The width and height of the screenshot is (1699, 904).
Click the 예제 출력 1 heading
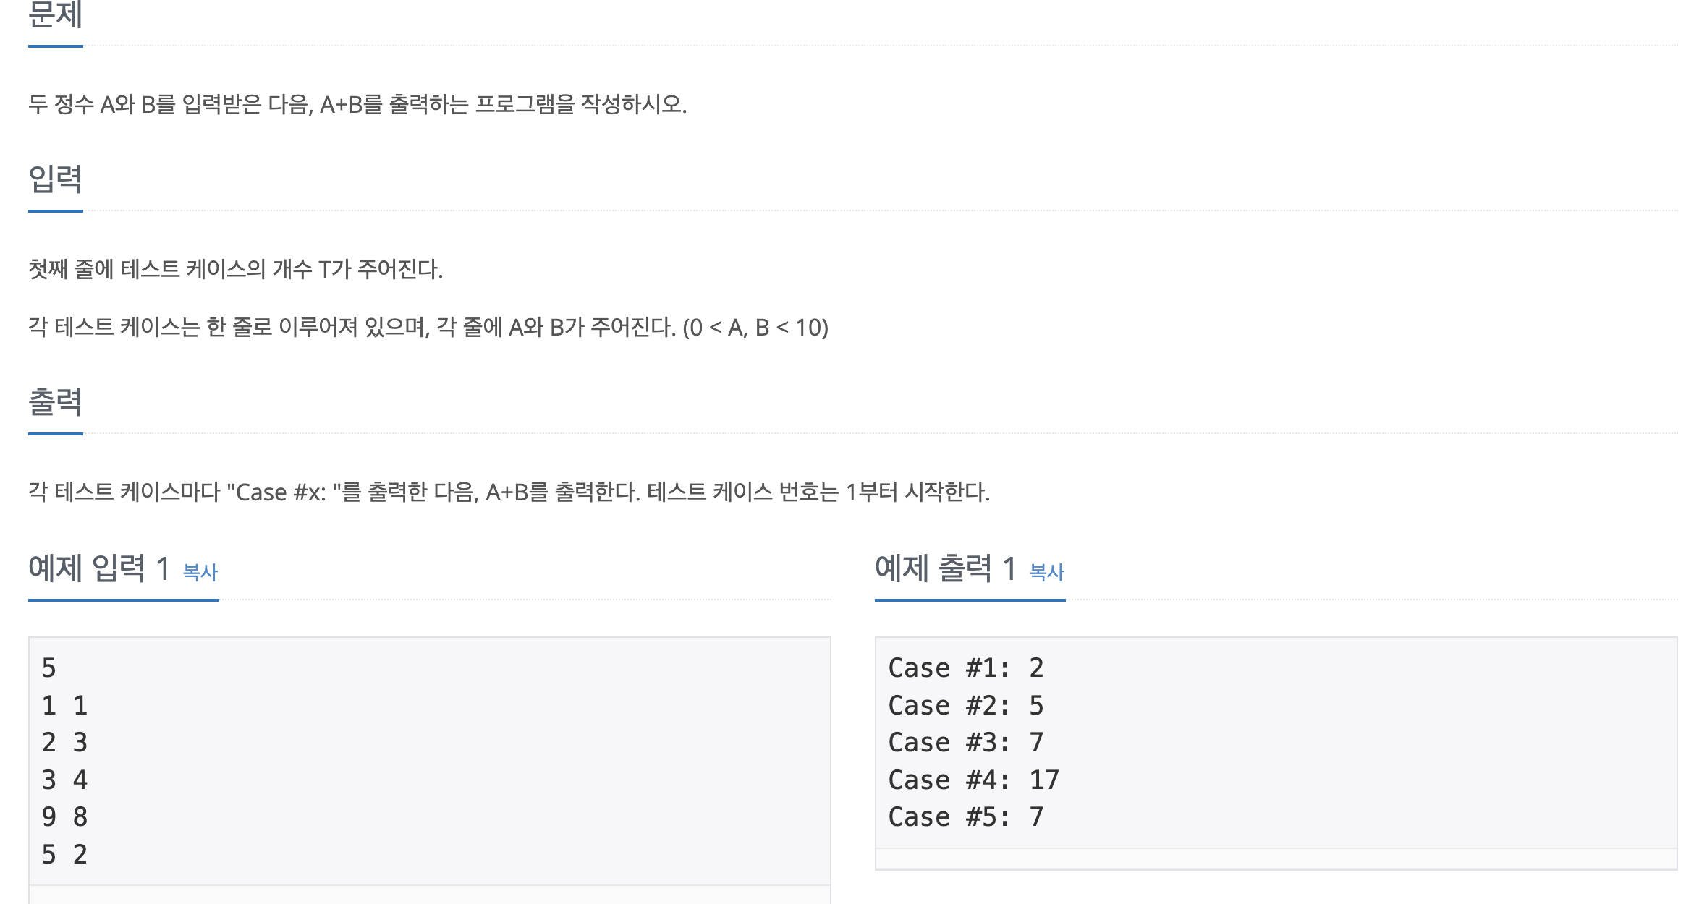coord(946,568)
